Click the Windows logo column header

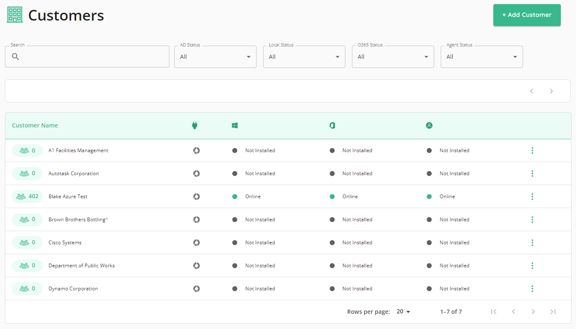(235, 125)
